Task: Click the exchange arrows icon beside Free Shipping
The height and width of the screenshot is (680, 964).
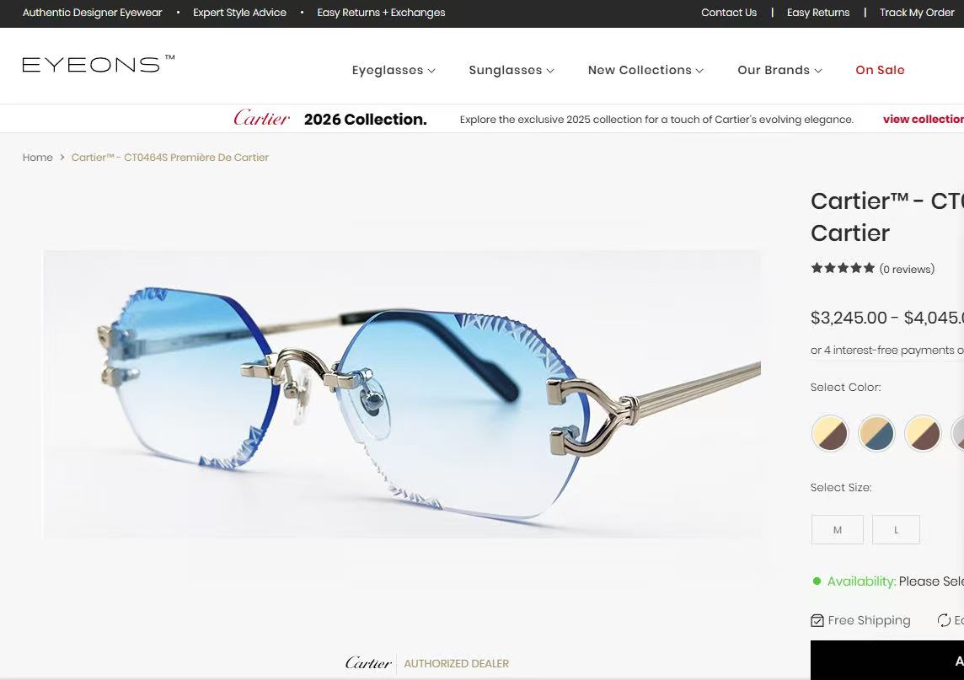Action: 944,620
